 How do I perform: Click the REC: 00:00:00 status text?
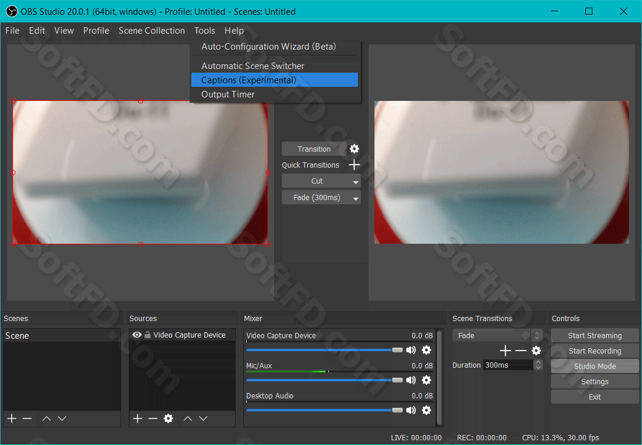coord(481,438)
